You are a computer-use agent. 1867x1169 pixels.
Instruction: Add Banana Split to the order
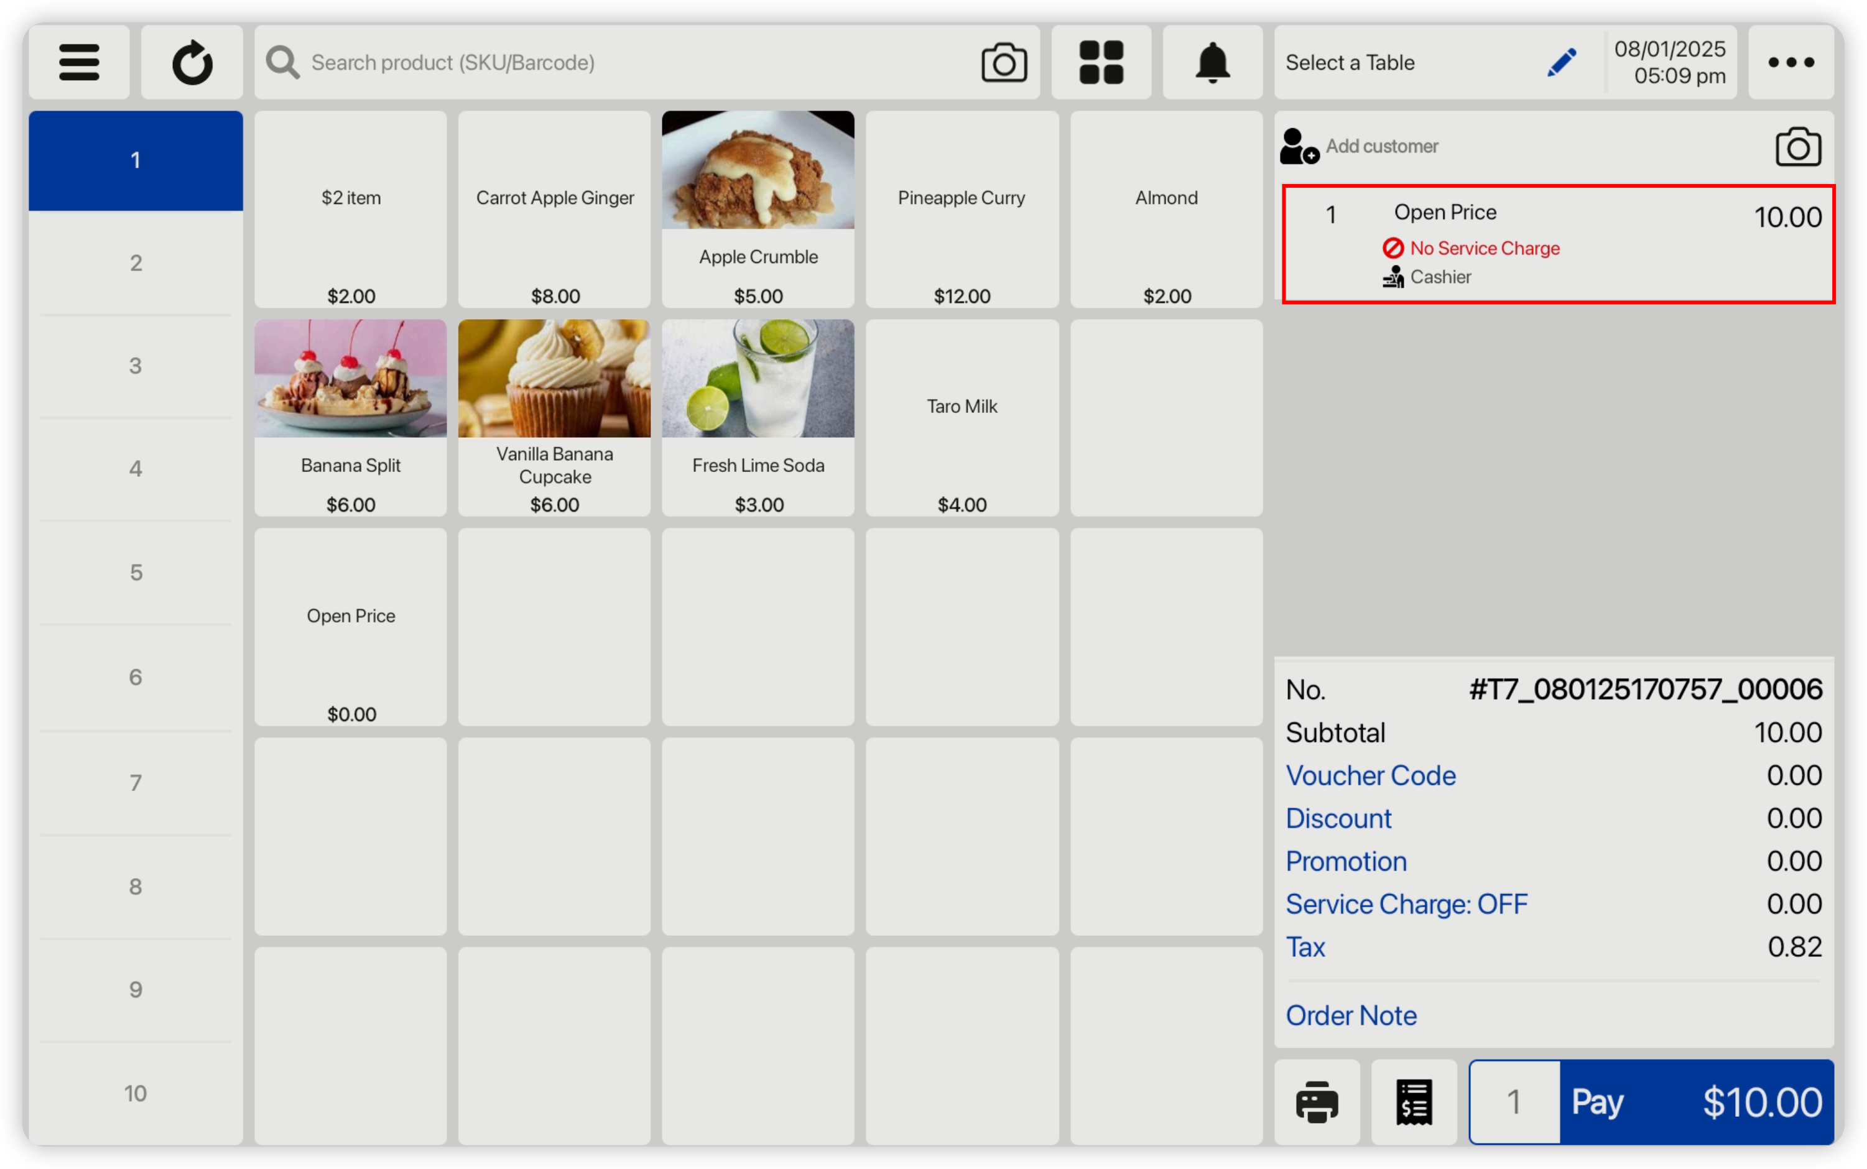click(x=350, y=417)
